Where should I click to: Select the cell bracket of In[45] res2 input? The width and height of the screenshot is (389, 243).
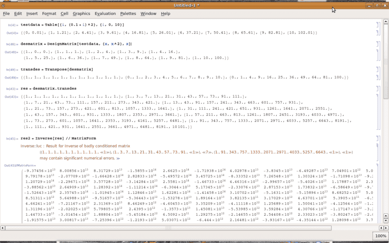coord(378,139)
